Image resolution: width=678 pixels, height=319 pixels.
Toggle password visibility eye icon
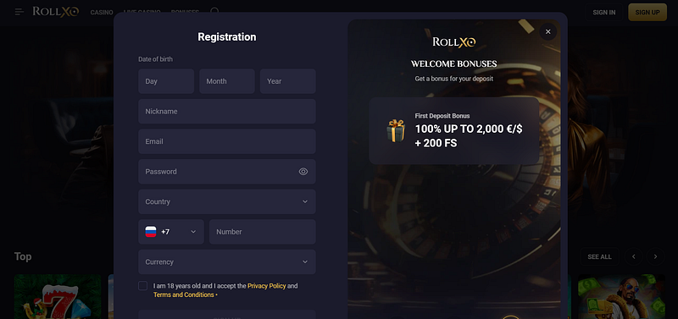pos(303,172)
